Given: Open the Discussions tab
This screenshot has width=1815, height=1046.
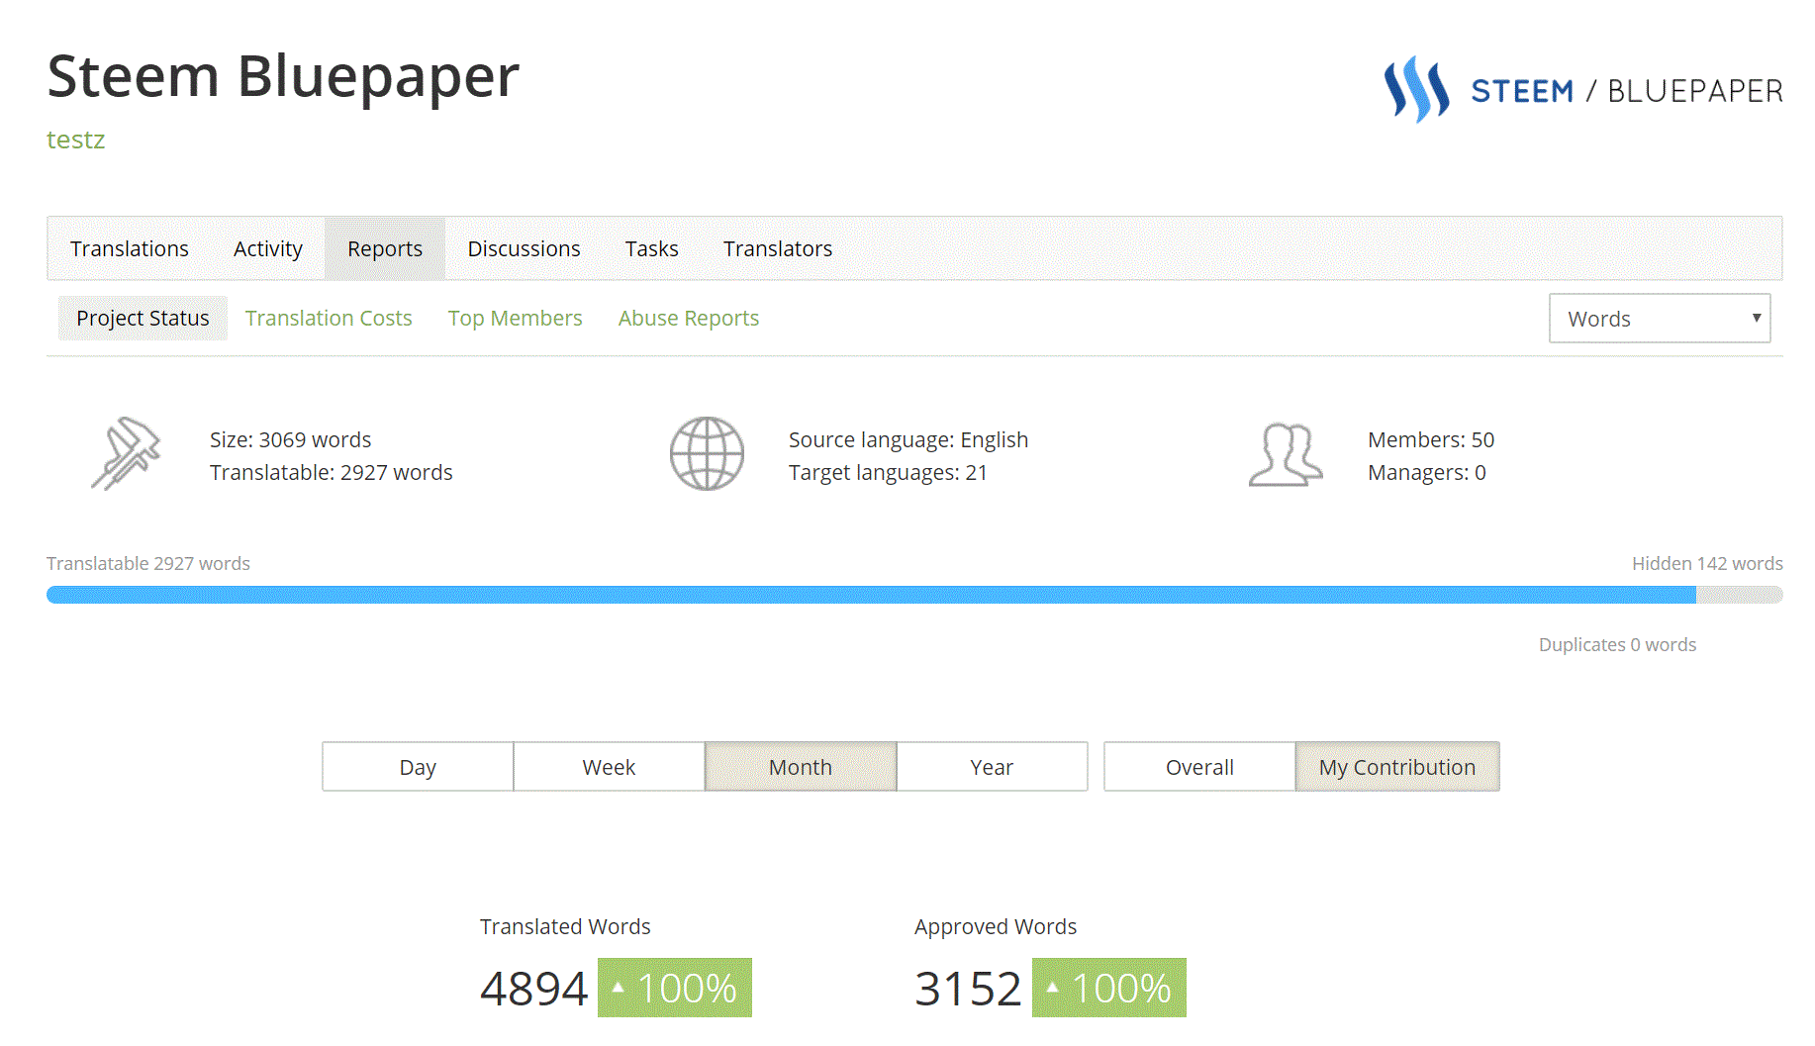Looking at the screenshot, I should 524,248.
